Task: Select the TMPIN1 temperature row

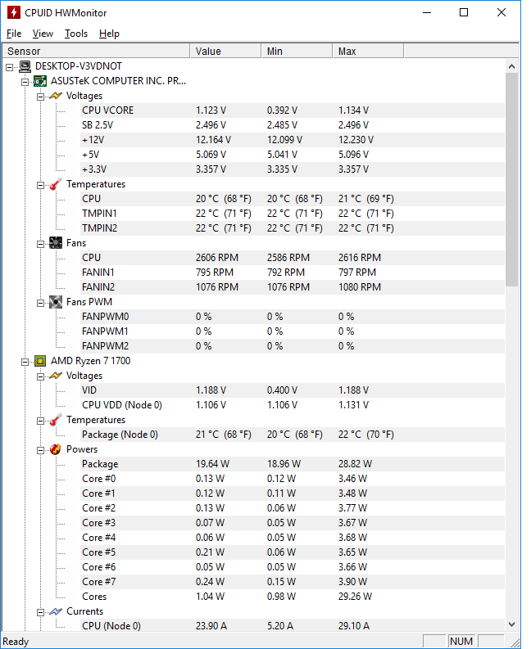Action: [x=293, y=214]
